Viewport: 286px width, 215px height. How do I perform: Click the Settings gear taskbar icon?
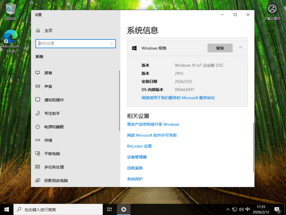pyautogui.click(x=124, y=209)
